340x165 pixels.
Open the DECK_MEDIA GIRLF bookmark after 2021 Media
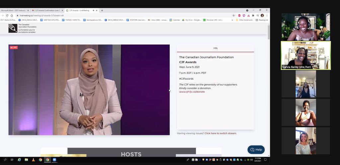pos(28,20)
